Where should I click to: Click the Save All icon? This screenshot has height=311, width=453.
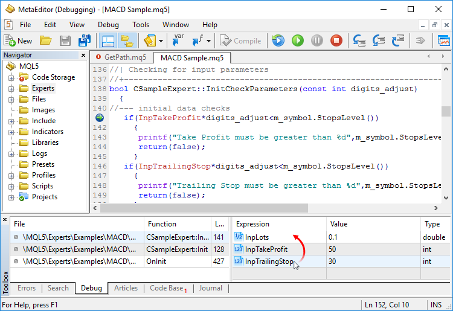coord(85,40)
